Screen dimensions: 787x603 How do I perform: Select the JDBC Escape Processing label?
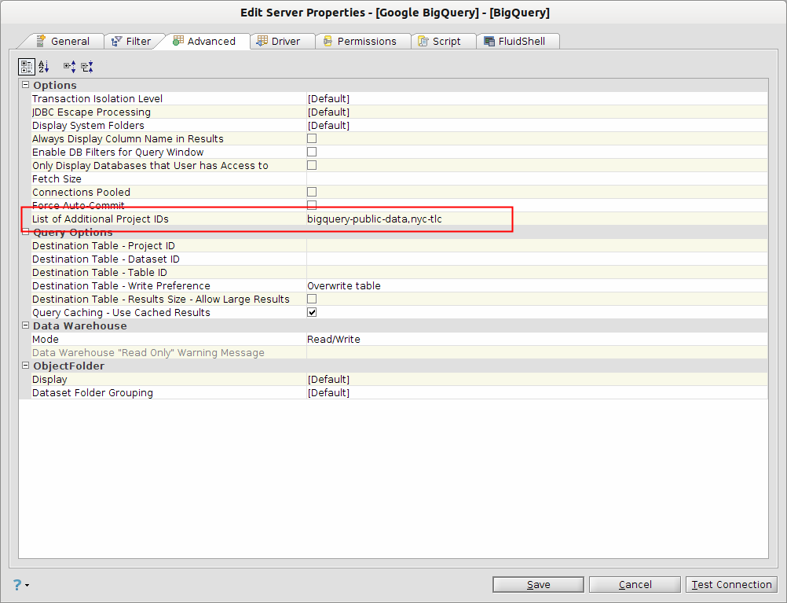[91, 112]
